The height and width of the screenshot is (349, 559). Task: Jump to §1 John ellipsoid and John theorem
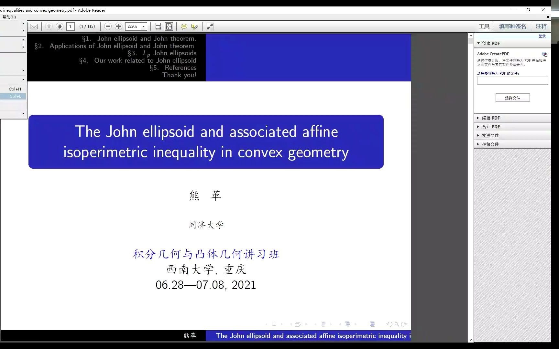coord(139,38)
